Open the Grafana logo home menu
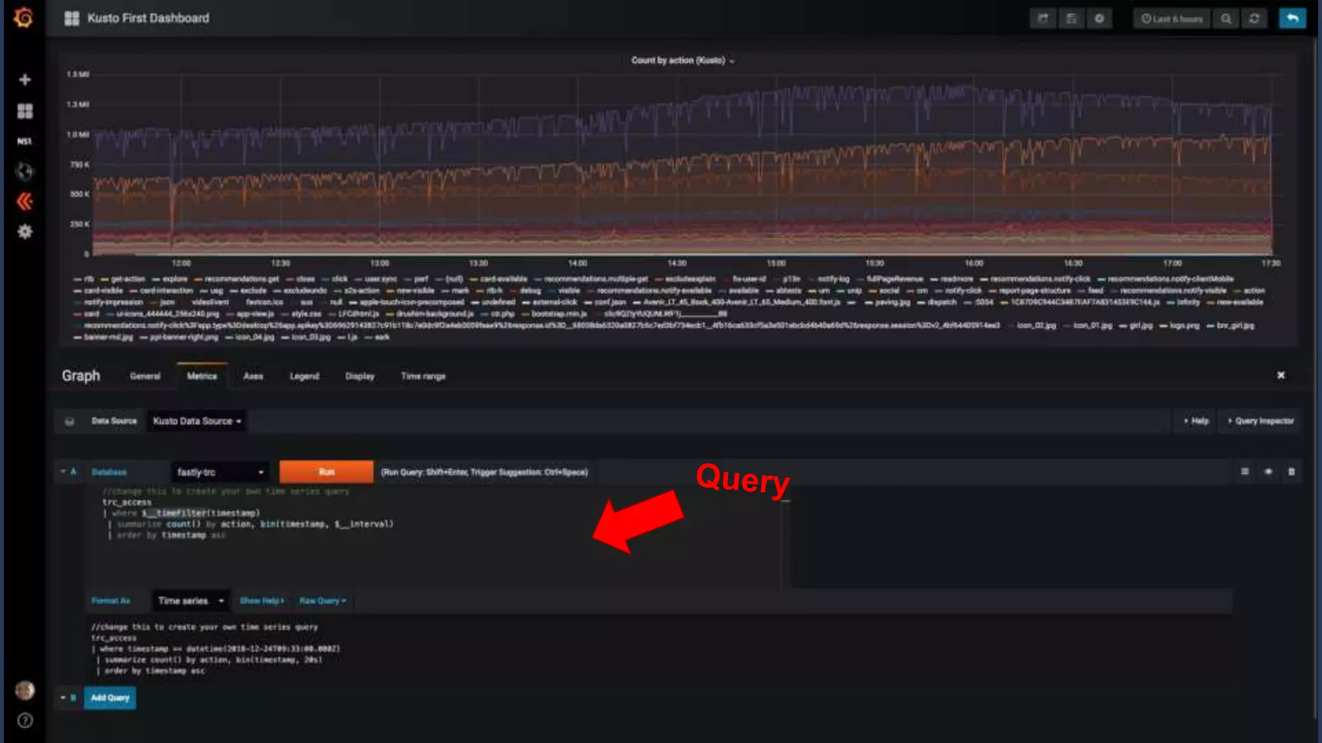 coord(24,17)
